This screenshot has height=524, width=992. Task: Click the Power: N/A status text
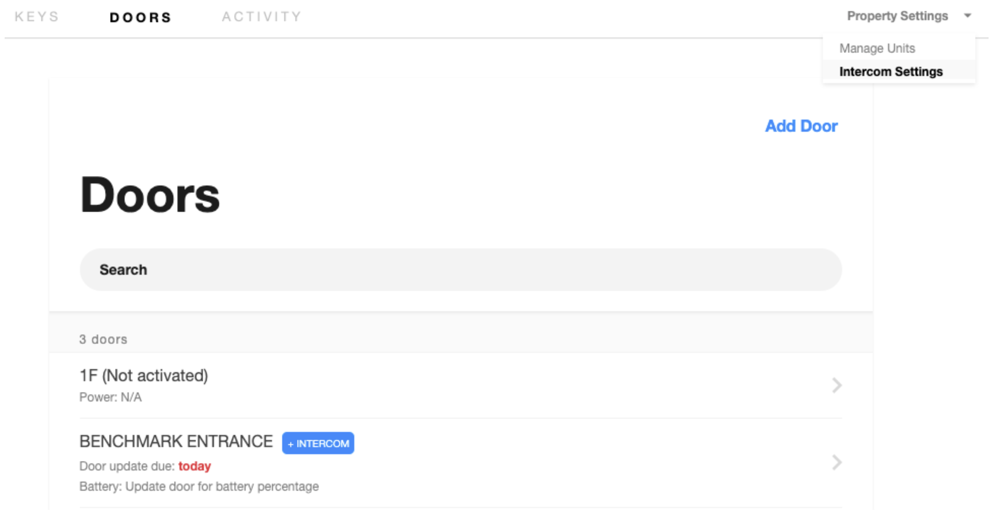click(111, 397)
